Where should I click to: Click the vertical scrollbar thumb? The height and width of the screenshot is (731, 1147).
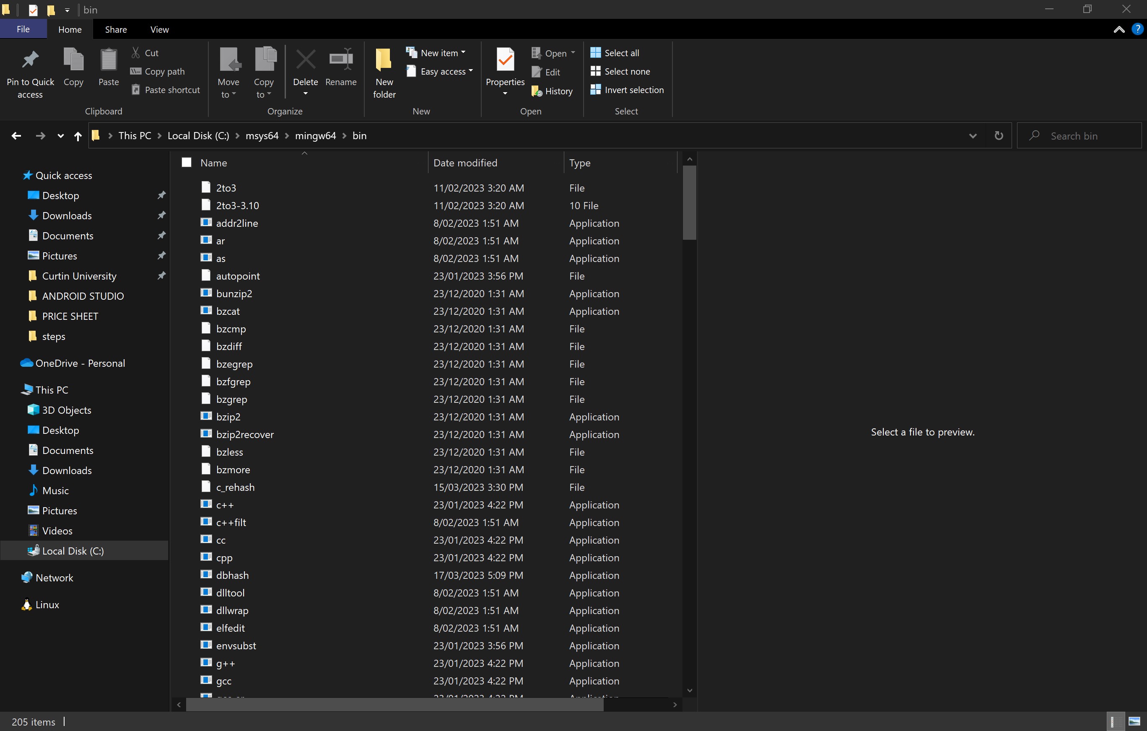[x=689, y=202]
